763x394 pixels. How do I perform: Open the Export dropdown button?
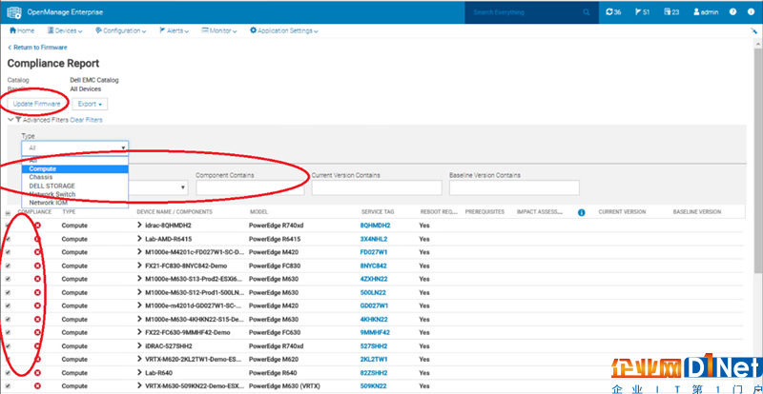click(x=90, y=104)
